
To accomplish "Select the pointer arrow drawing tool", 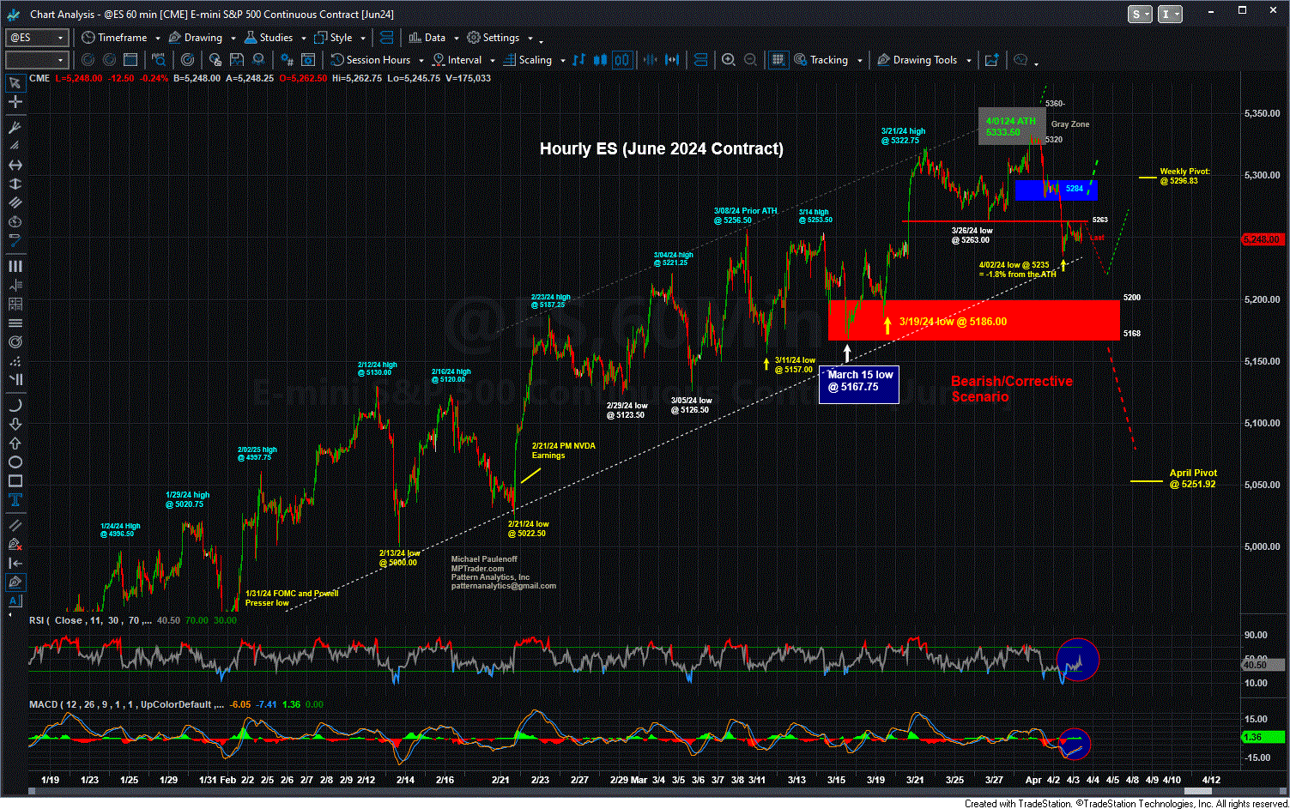I will point(15,83).
